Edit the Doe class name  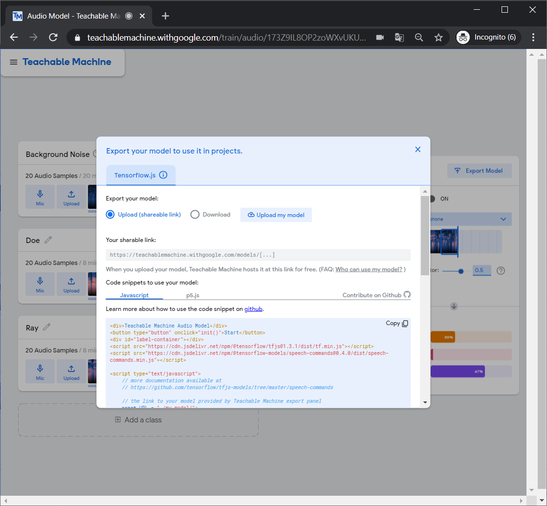48,240
